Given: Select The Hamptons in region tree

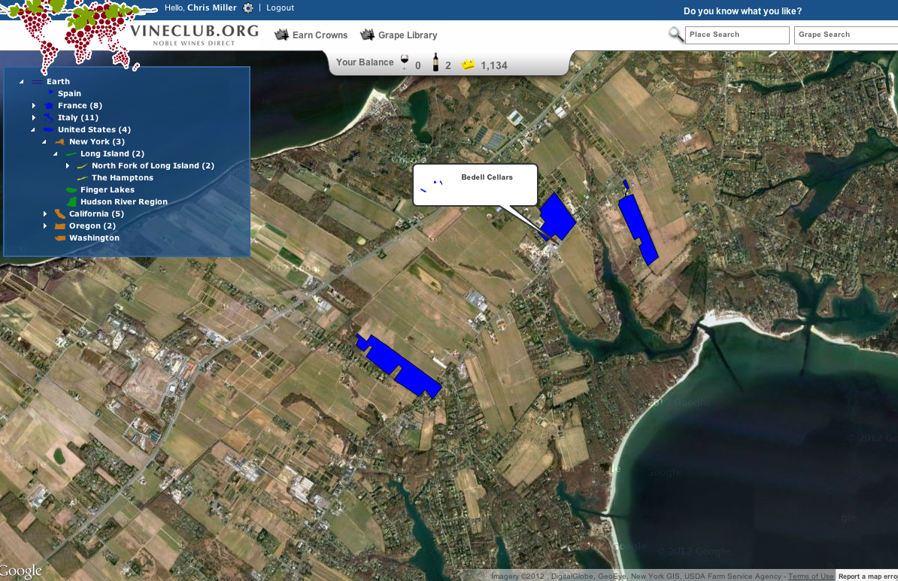Looking at the screenshot, I should [122, 178].
